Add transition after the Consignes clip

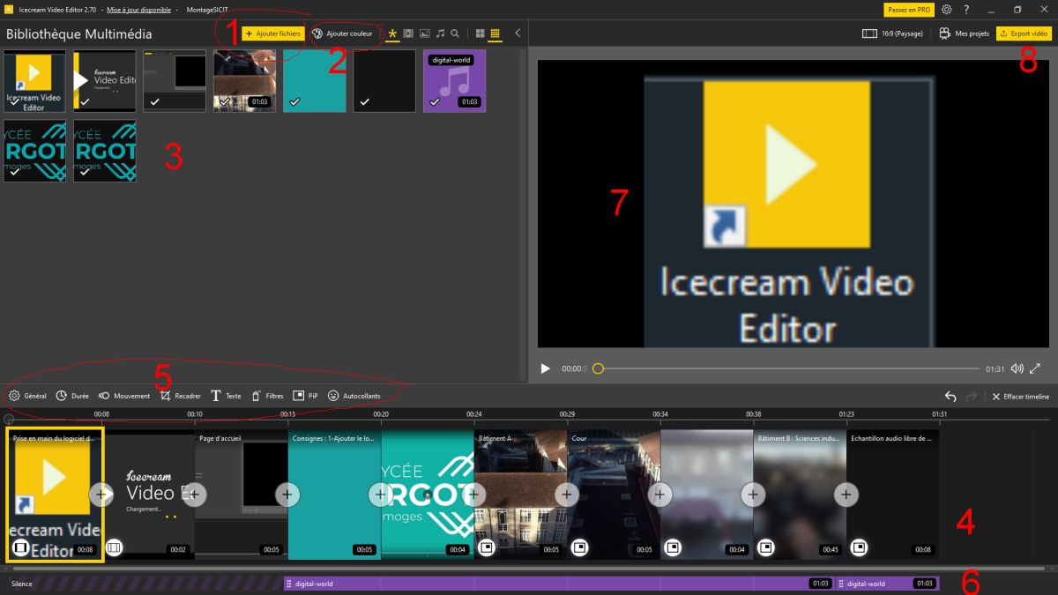pos(381,495)
